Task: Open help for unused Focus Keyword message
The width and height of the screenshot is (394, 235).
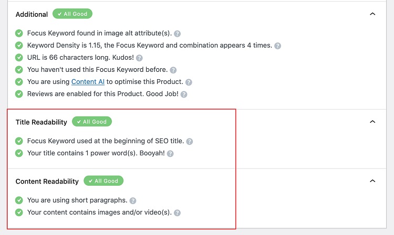Action: [173, 70]
